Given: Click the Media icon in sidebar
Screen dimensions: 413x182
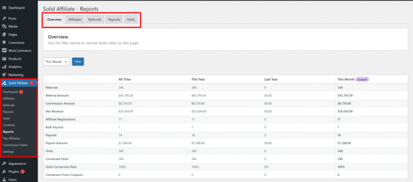Looking at the screenshot, I should click(4, 27).
